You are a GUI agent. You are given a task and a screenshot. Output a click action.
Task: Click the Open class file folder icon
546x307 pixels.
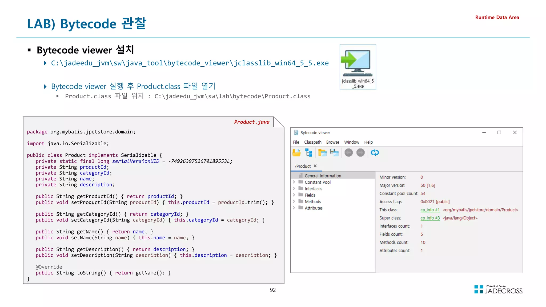[x=296, y=153]
